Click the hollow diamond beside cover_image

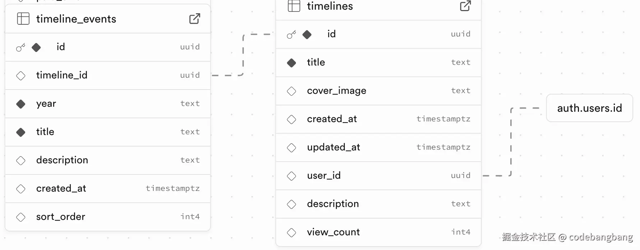click(292, 91)
